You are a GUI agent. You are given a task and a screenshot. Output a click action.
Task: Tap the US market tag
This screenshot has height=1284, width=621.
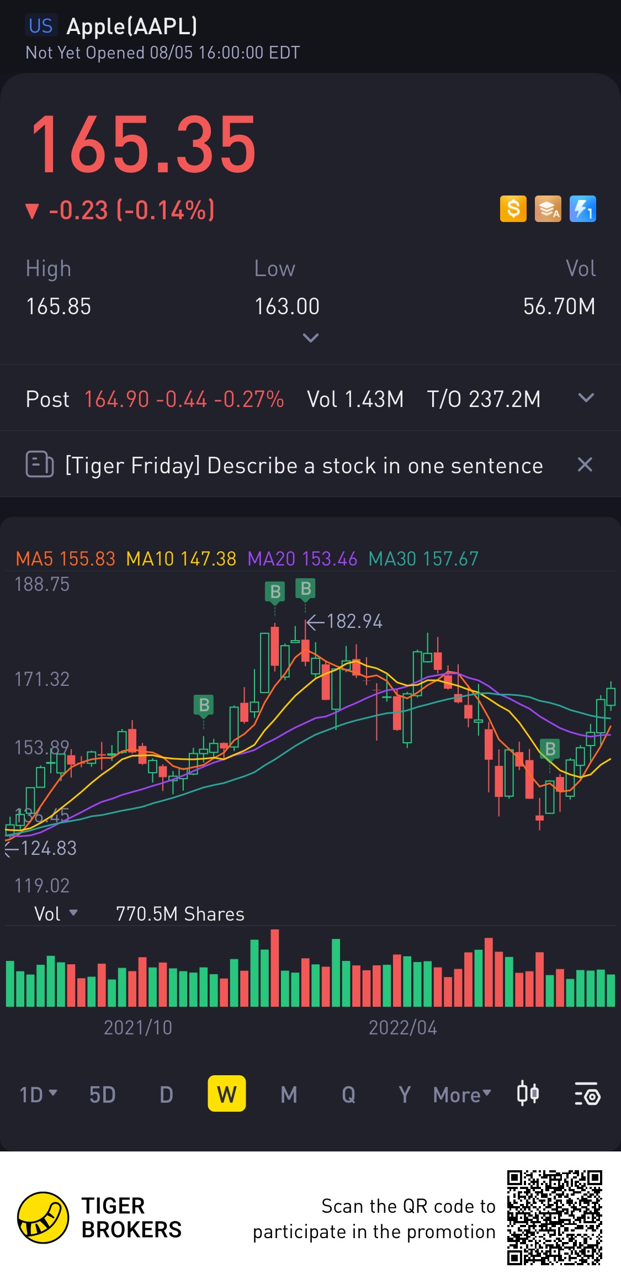[x=41, y=26]
